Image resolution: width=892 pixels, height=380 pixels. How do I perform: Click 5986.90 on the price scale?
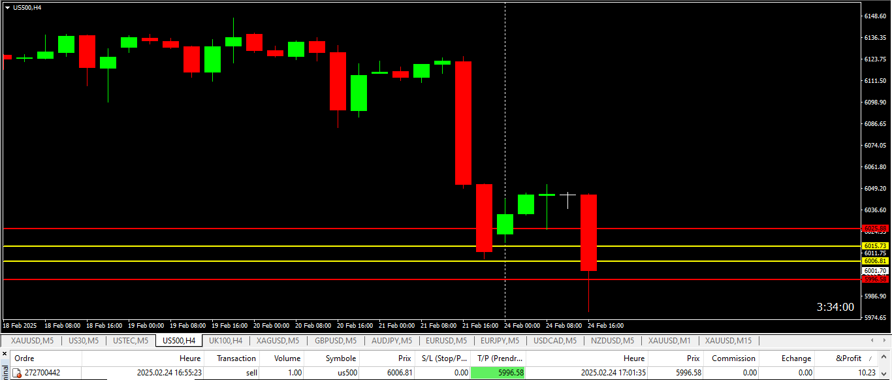[x=875, y=296]
